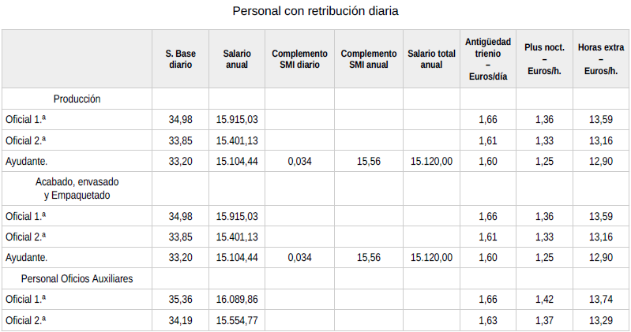Select the "Salario total anual" column header
The width and height of the screenshot is (631, 332).
click(x=431, y=59)
